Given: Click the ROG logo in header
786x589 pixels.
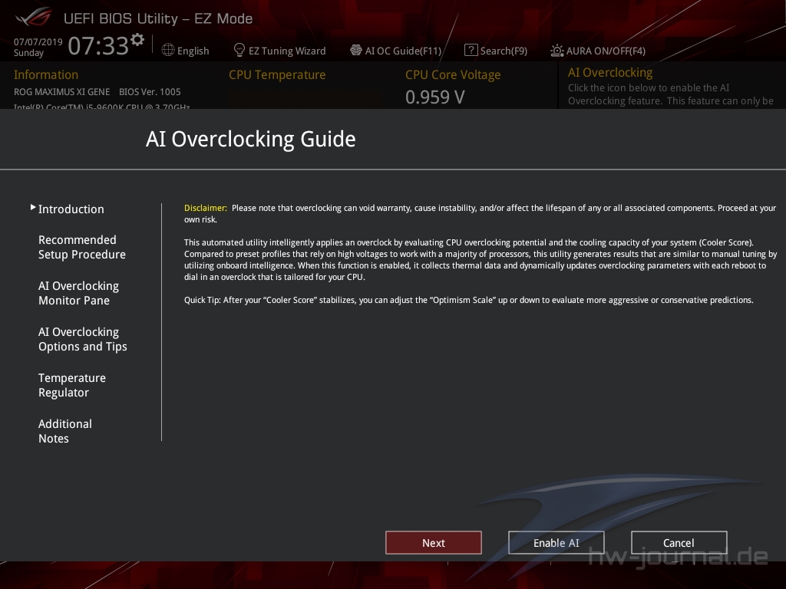Looking at the screenshot, I should tap(33, 17).
